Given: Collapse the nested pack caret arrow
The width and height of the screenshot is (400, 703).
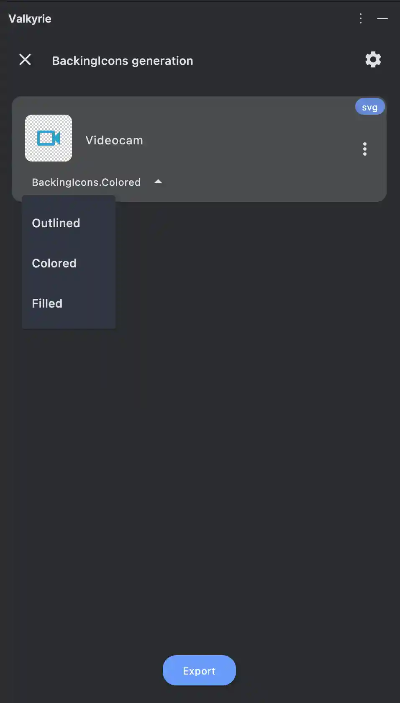Looking at the screenshot, I should (x=158, y=182).
